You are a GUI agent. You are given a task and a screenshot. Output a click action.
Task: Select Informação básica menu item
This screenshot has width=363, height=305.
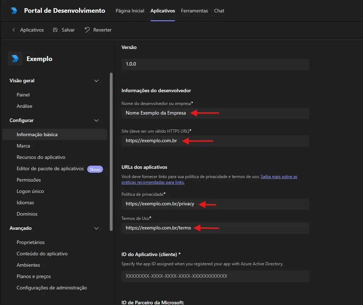tap(55, 134)
